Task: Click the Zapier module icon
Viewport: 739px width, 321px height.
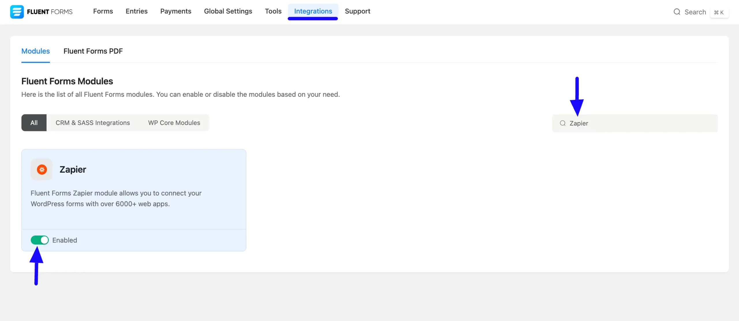Action: pyautogui.click(x=42, y=169)
